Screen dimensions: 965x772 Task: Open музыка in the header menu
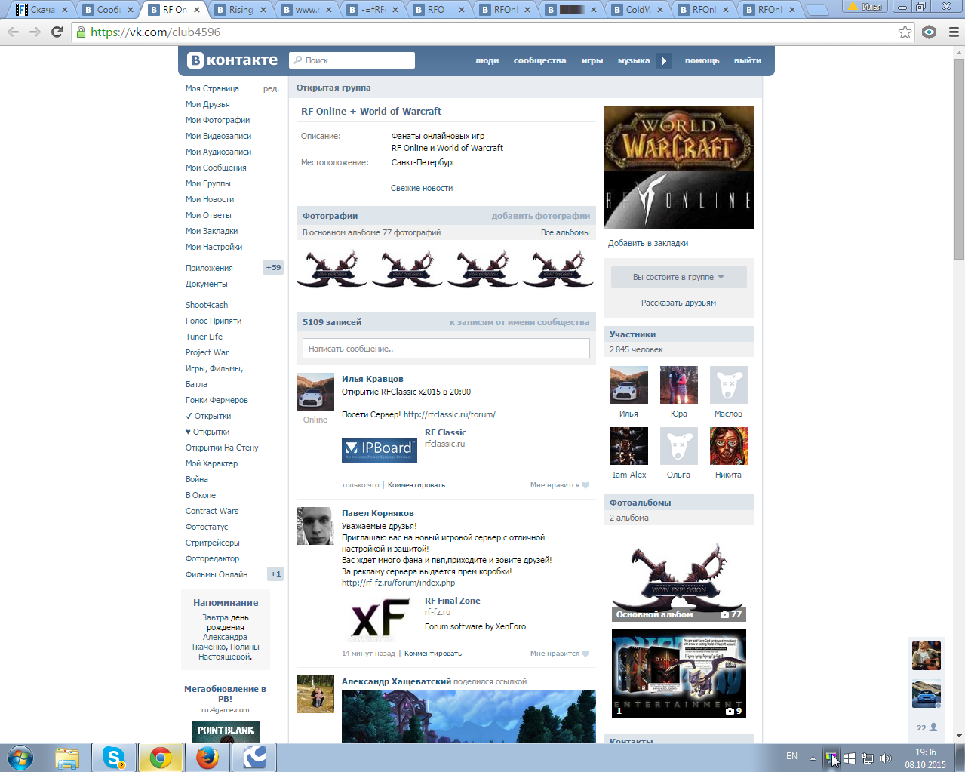click(634, 60)
